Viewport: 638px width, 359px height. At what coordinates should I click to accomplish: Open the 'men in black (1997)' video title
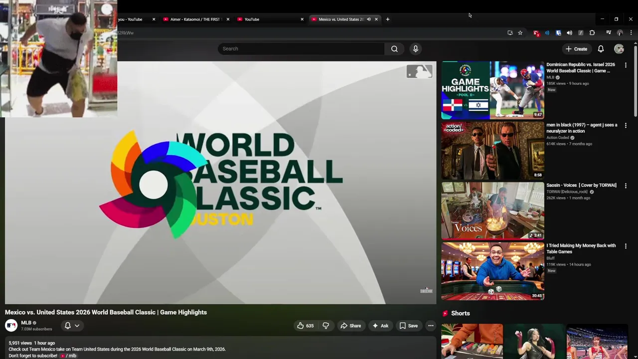tap(582, 128)
